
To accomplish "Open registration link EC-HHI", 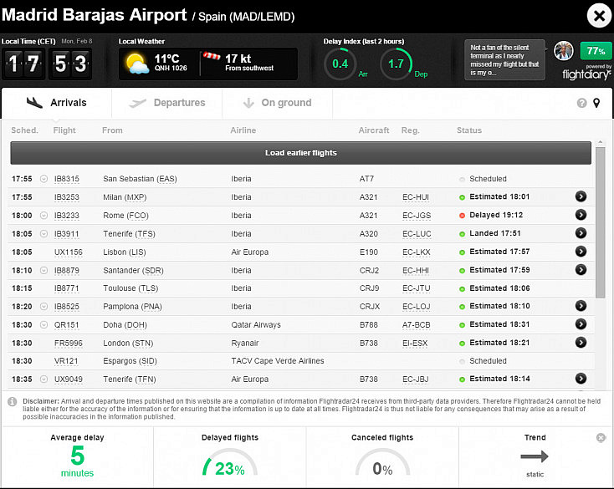I will (x=416, y=271).
